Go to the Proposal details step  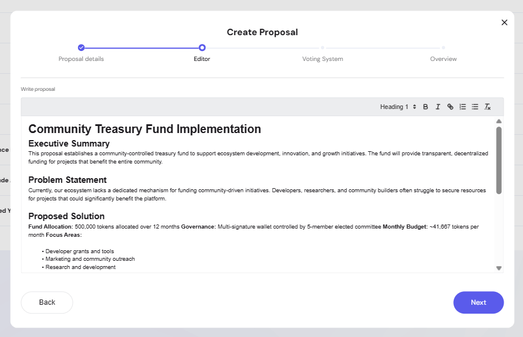81,59
